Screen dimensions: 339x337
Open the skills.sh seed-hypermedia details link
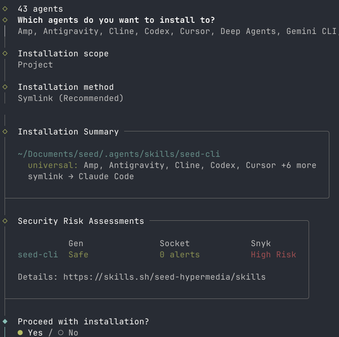[164, 277]
